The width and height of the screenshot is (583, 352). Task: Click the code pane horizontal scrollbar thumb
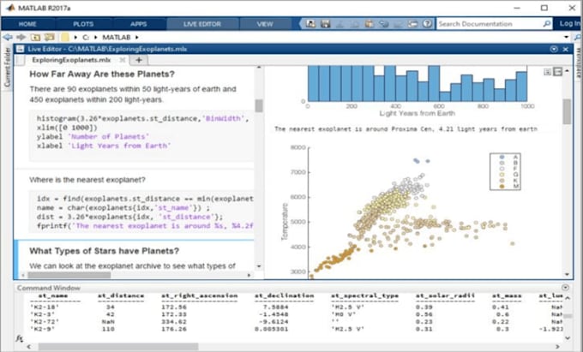coord(69,275)
